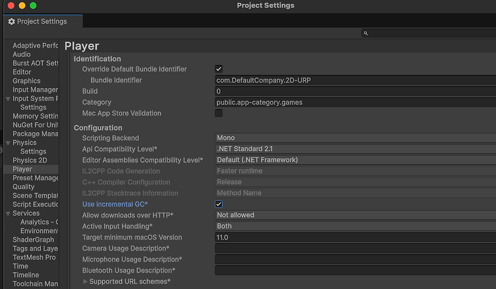Click the Bundle Identifier text field

[x=355, y=81]
